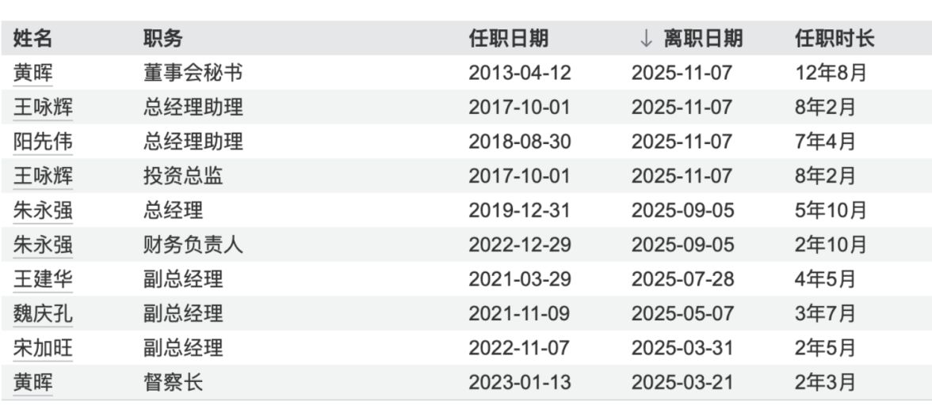Select the 2025-03-21 departure date cell
The image size is (932, 420).
pyautogui.click(x=682, y=383)
